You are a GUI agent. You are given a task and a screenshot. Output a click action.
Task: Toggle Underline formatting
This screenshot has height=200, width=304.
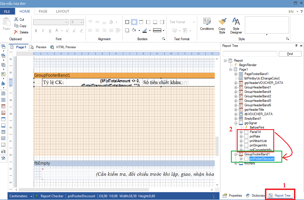[50, 31]
